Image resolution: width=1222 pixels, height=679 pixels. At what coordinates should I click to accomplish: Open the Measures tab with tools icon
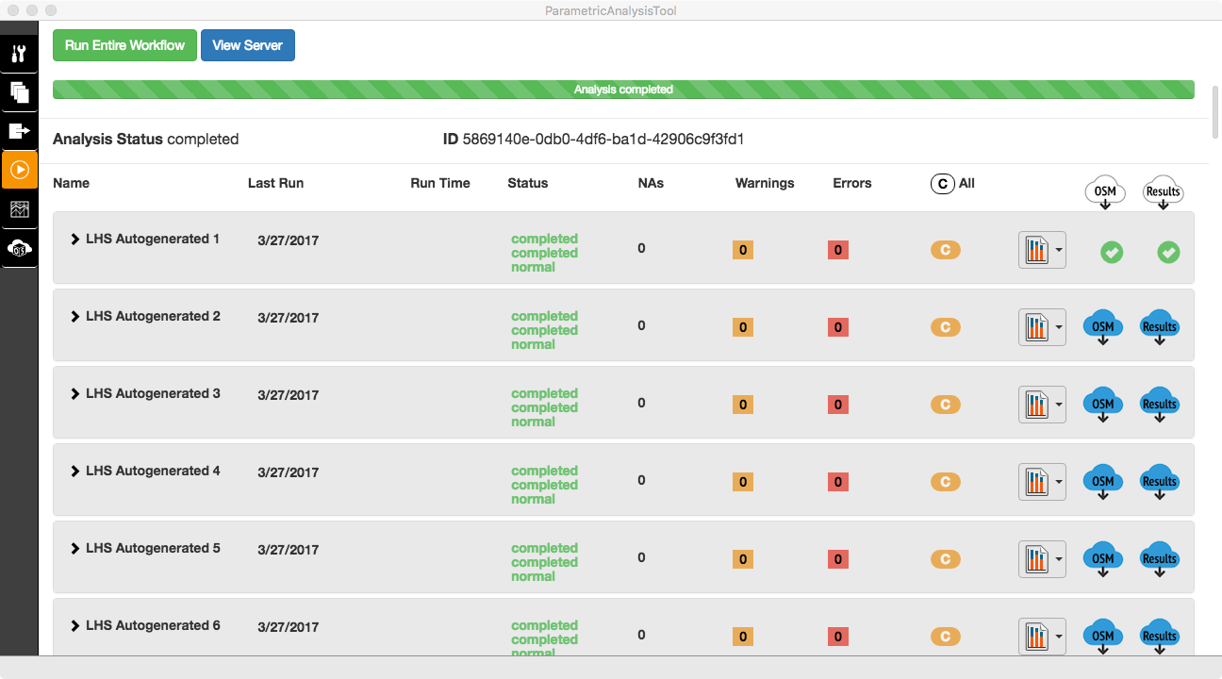(x=19, y=54)
